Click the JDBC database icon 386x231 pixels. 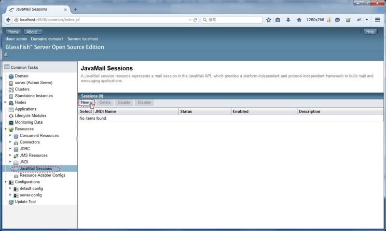point(16,149)
